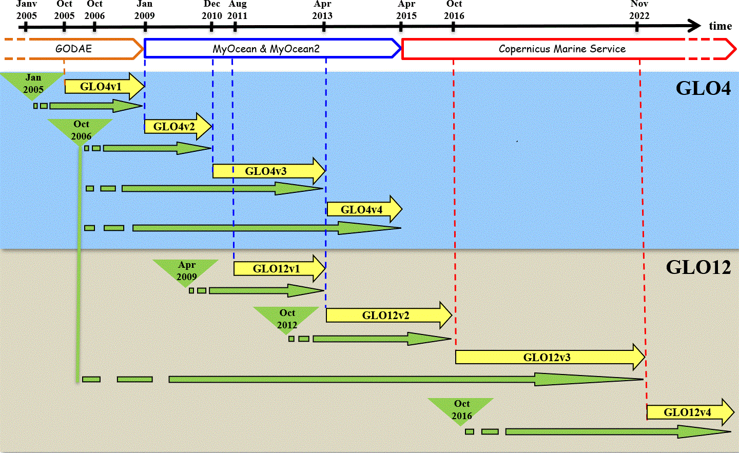739x453 pixels.
Task: Select the Apr 2015 timeline tick
Action: (x=400, y=26)
